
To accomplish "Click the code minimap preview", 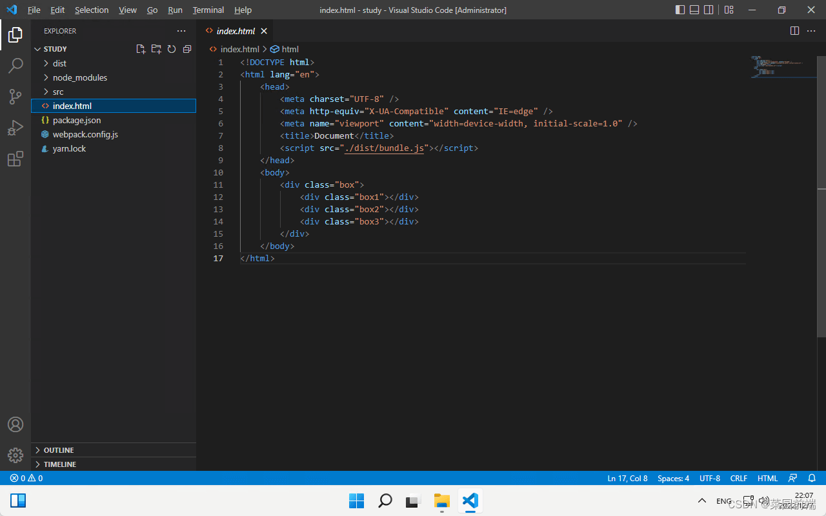I will click(x=778, y=66).
